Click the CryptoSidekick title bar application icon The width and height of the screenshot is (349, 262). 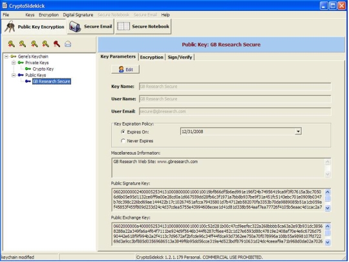click(x=5, y=5)
